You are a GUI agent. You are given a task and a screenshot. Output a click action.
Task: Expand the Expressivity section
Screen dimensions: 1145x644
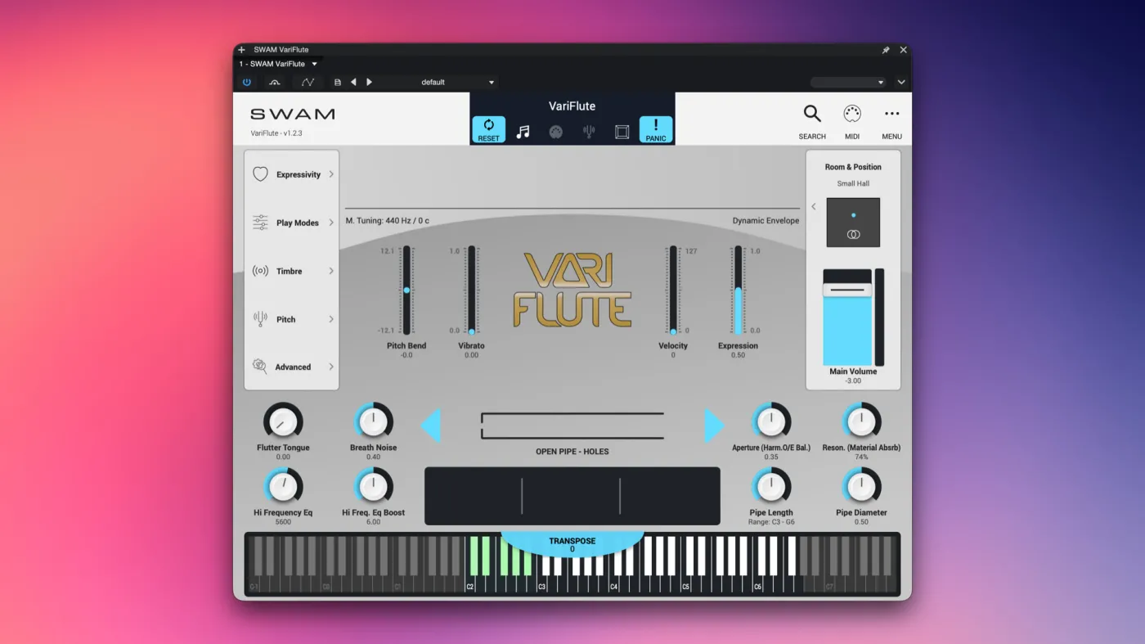[x=292, y=174]
